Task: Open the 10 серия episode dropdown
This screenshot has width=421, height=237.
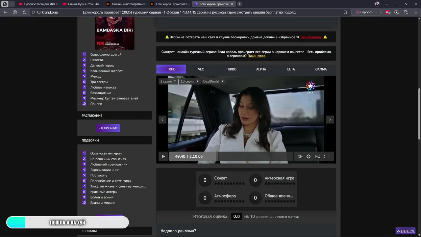Action: [190, 81]
